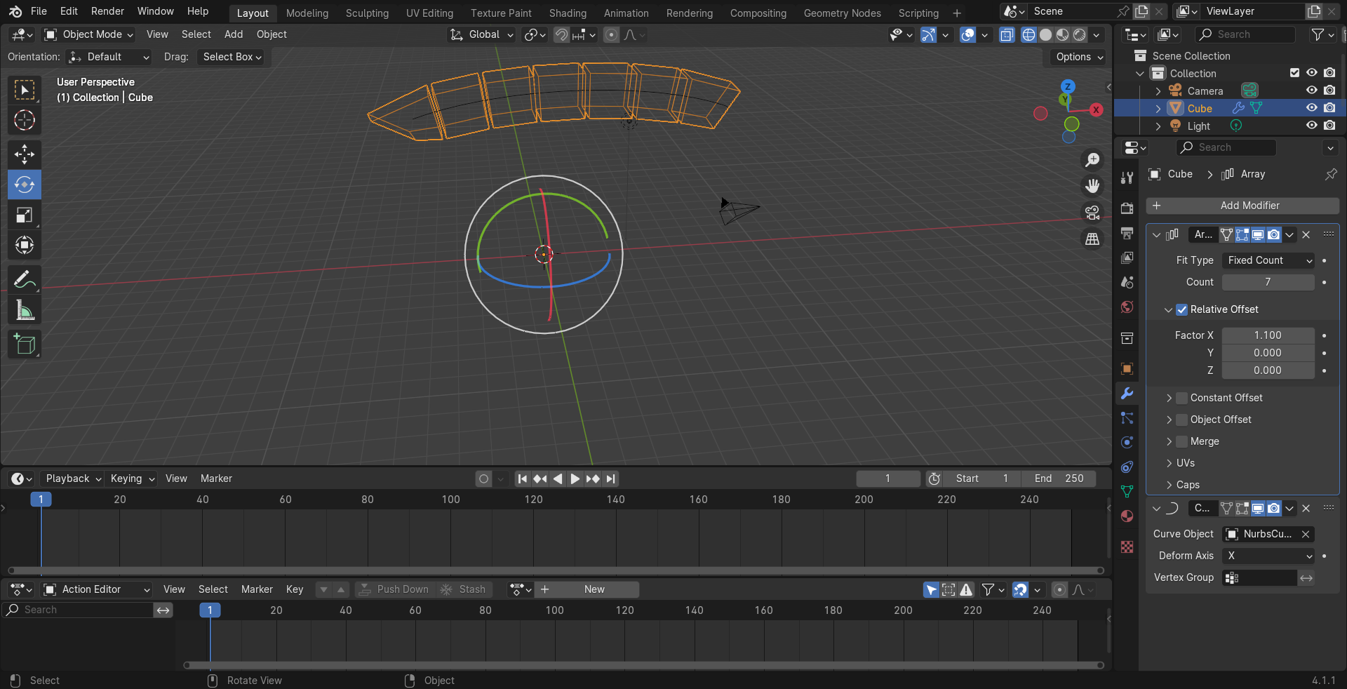Screen dimensions: 1347x689
Task: Click the zoom view magnifier icon
Action: coord(1092,160)
